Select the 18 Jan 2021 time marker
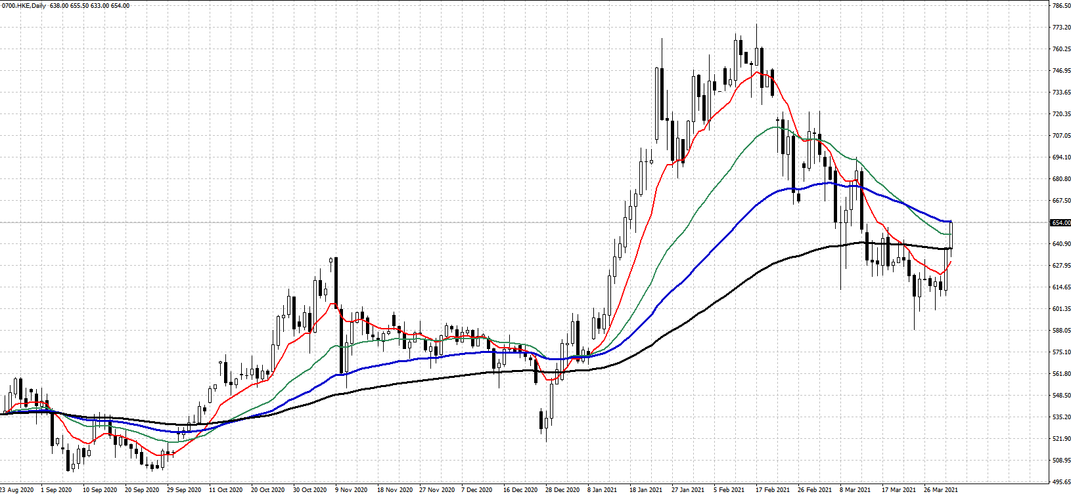Image resolution: width=1071 pixels, height=494 pixels. click(646, 489)
